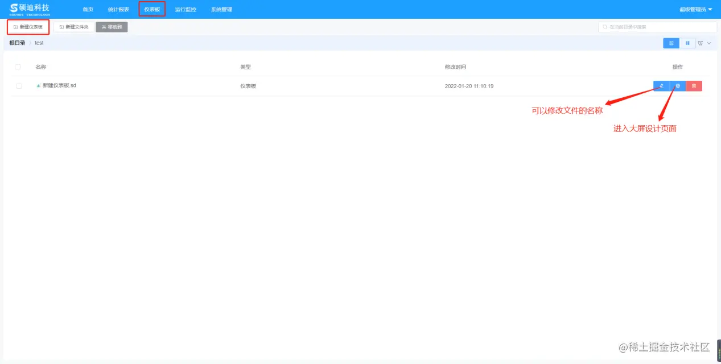Open the recycle bin icon near view toggles
The image size is (721, 364).
700,43
